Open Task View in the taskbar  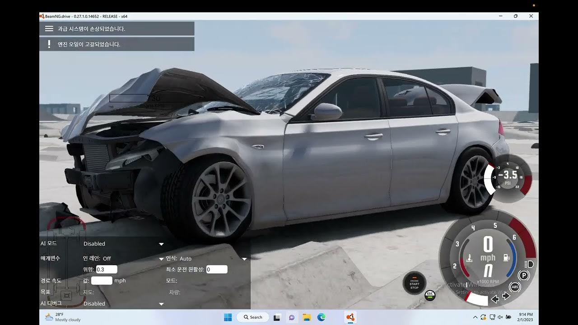click(278, 317)
